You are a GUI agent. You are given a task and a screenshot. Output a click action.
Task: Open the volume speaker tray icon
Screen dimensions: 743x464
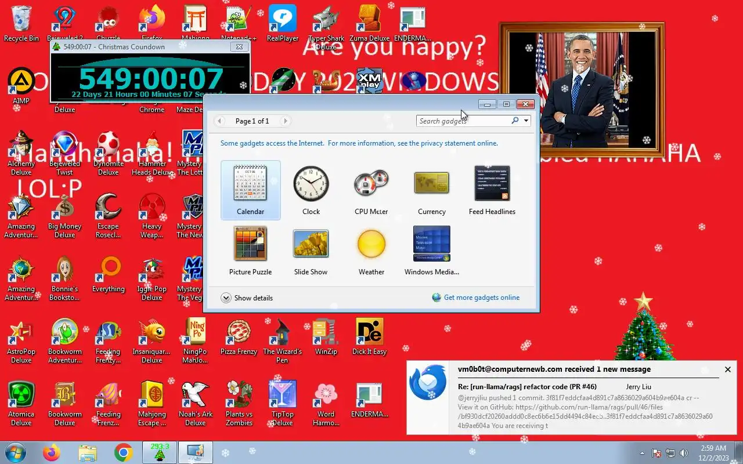click(x=684, y=453)
